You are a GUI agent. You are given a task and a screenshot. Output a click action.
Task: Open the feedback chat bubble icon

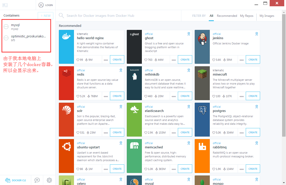point(37,180)
